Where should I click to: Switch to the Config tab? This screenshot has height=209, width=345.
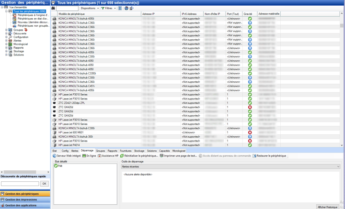[x=65, y=151]
